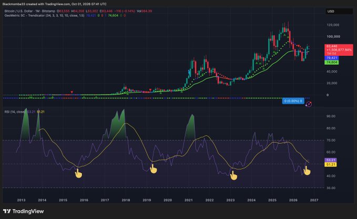The image size is (357, 219).
Task: Click the 40.00 RSI axis label
Action: click(x=331, y=176)
